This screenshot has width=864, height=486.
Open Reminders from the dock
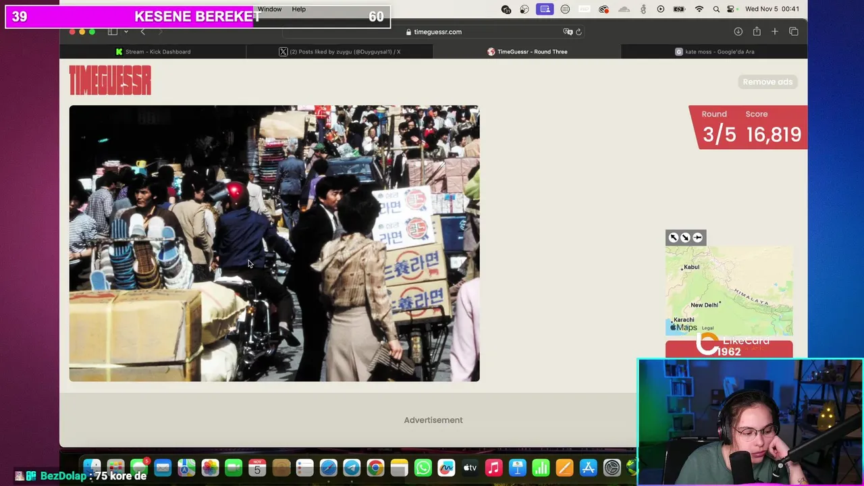[x=304, y=467]
